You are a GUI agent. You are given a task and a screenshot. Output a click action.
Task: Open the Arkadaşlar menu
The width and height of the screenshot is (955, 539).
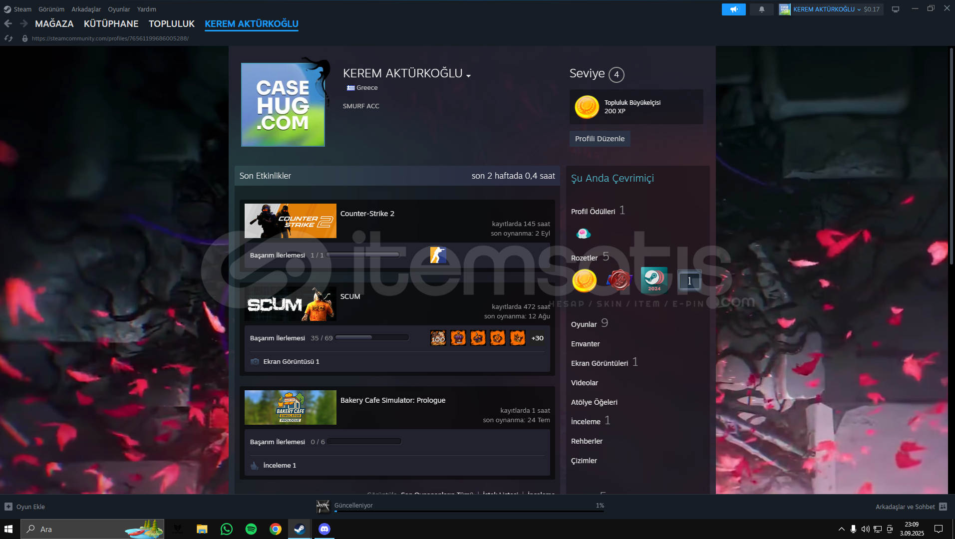click(x=86, y=9)
